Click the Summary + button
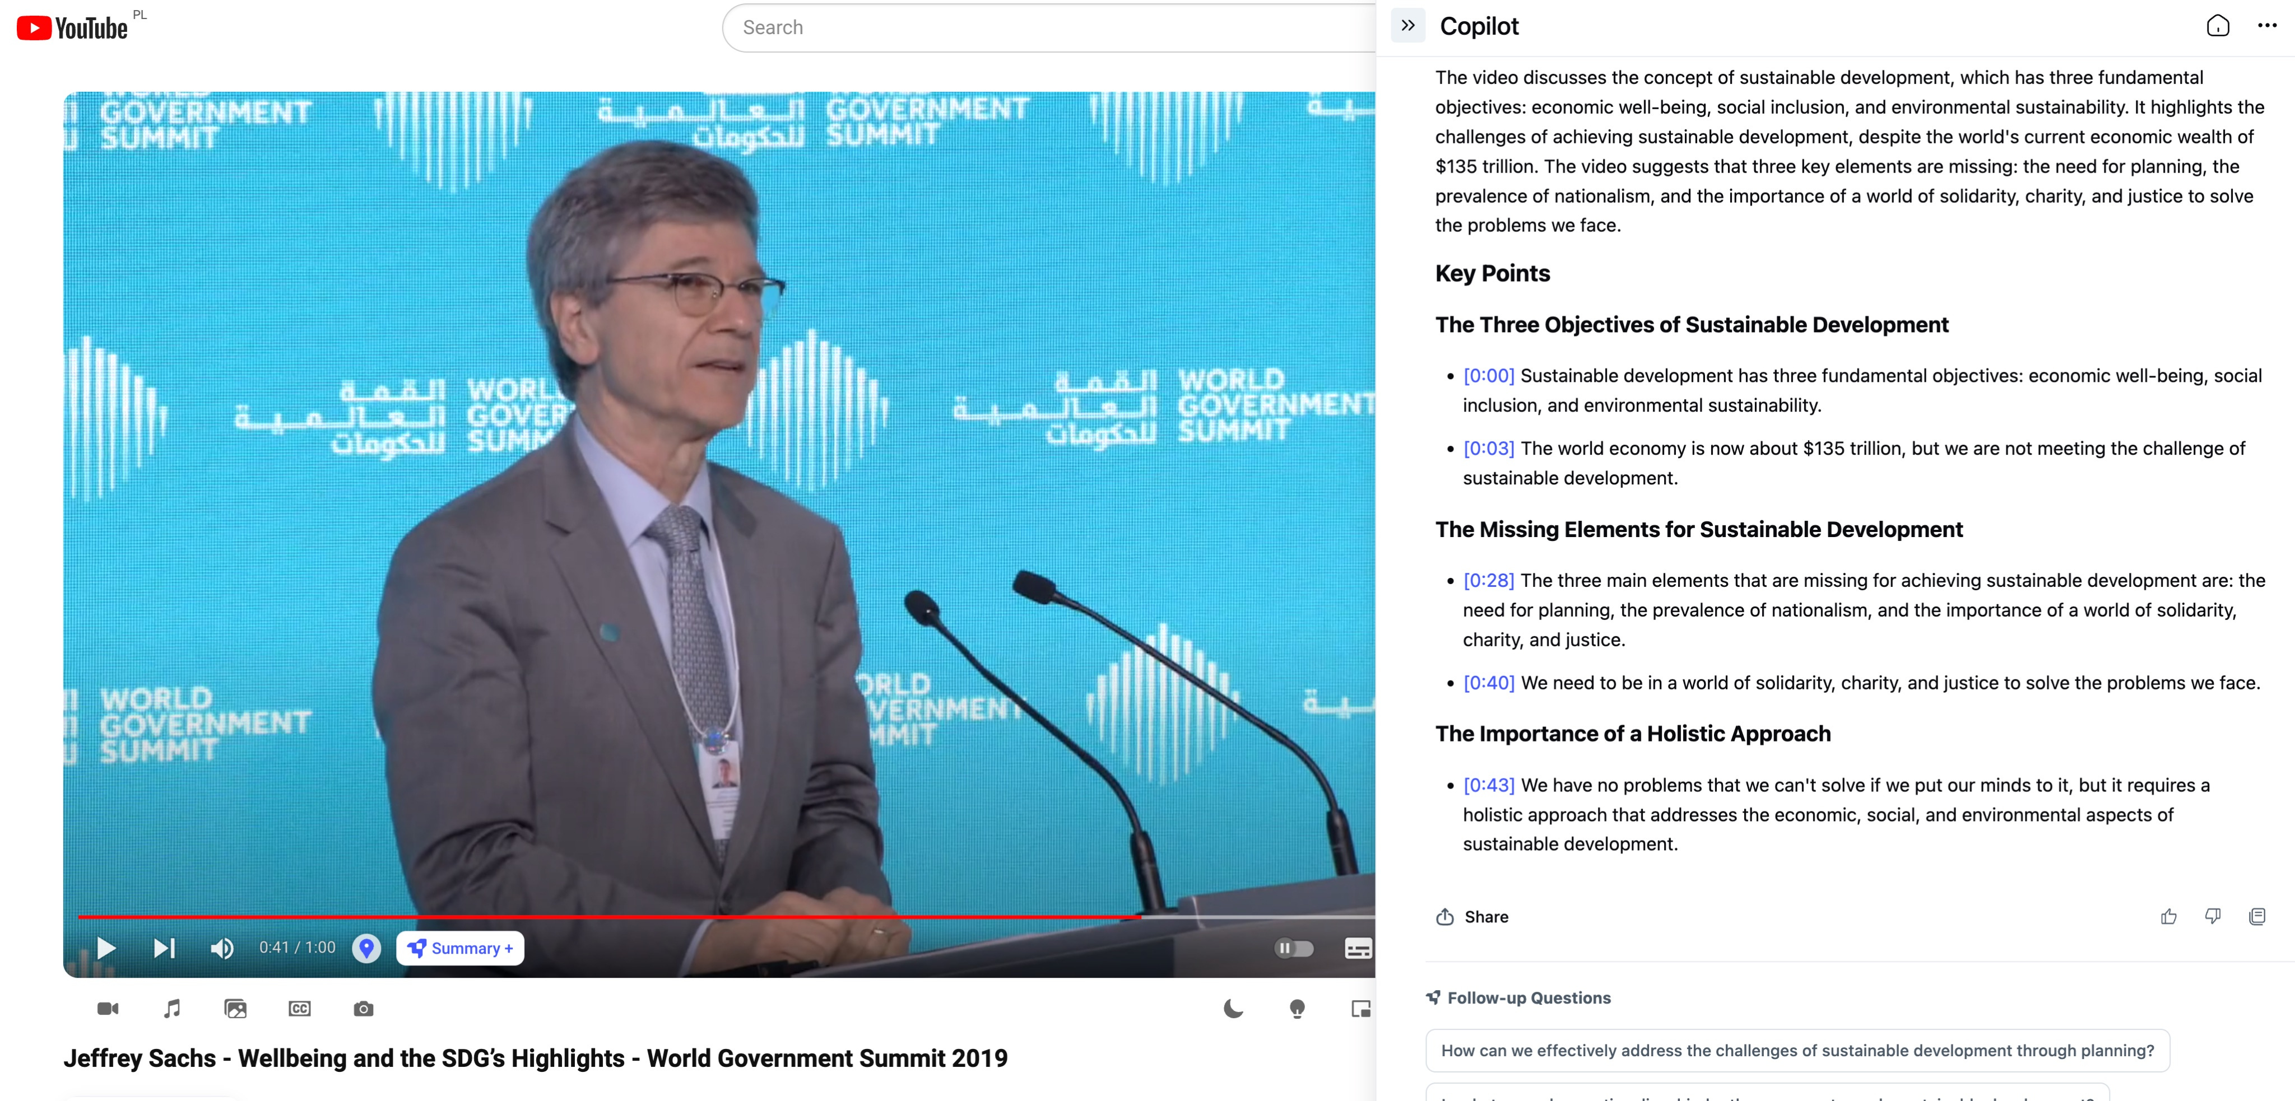 pos(459,948)
